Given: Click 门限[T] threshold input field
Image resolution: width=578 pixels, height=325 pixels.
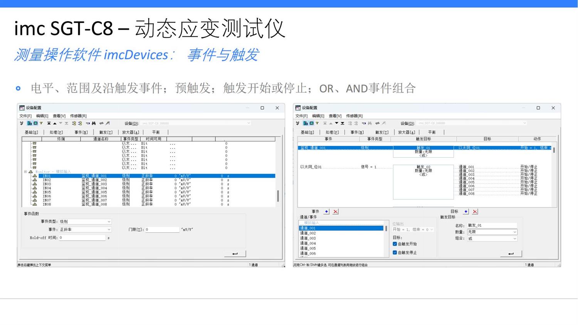Looking at the screenshot, I should click(162, 229).
